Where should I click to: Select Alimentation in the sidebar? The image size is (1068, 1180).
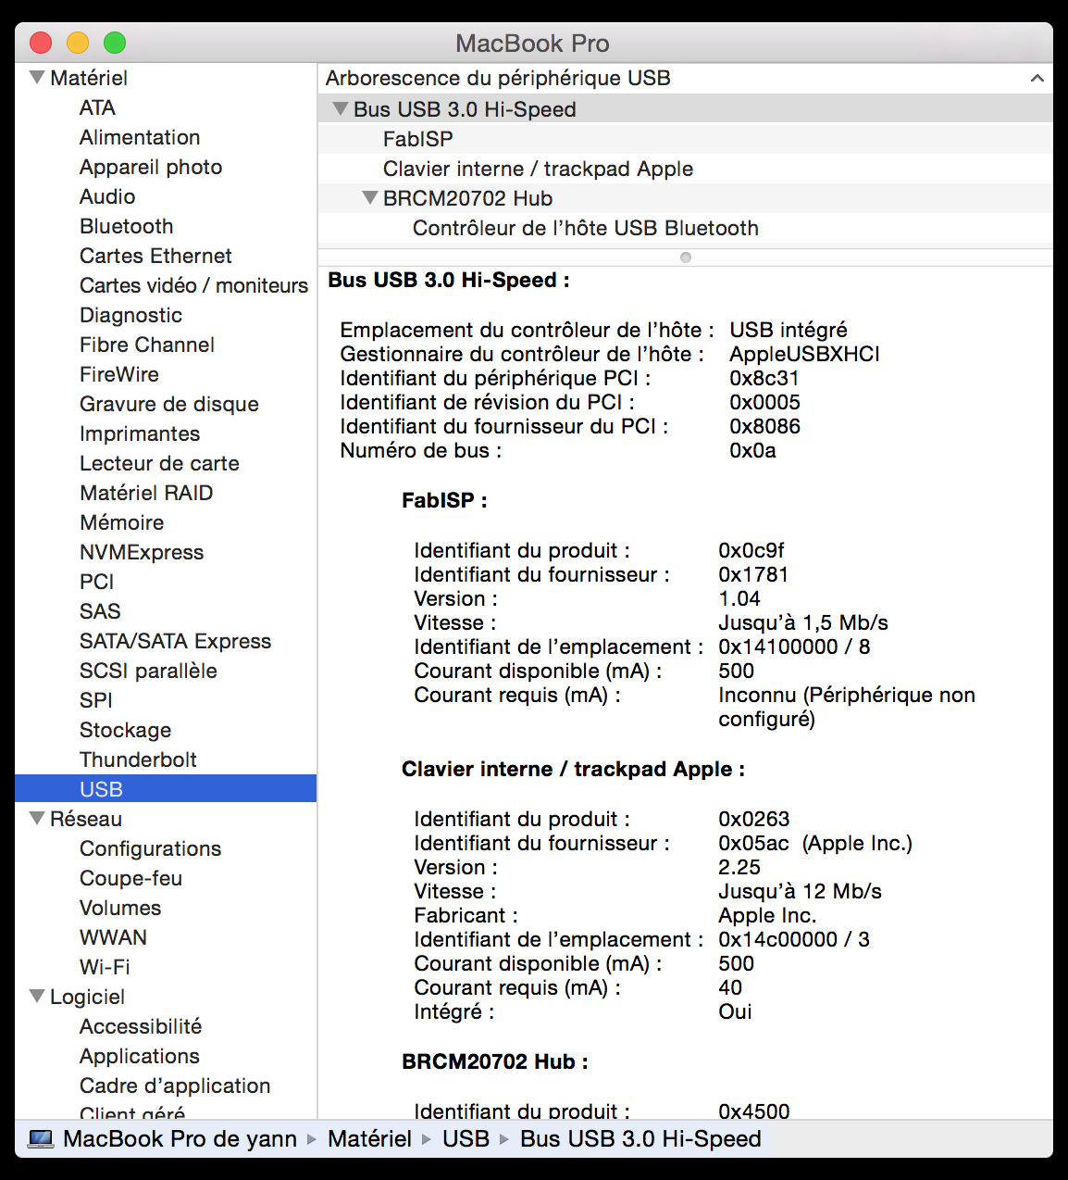point(140,137)
